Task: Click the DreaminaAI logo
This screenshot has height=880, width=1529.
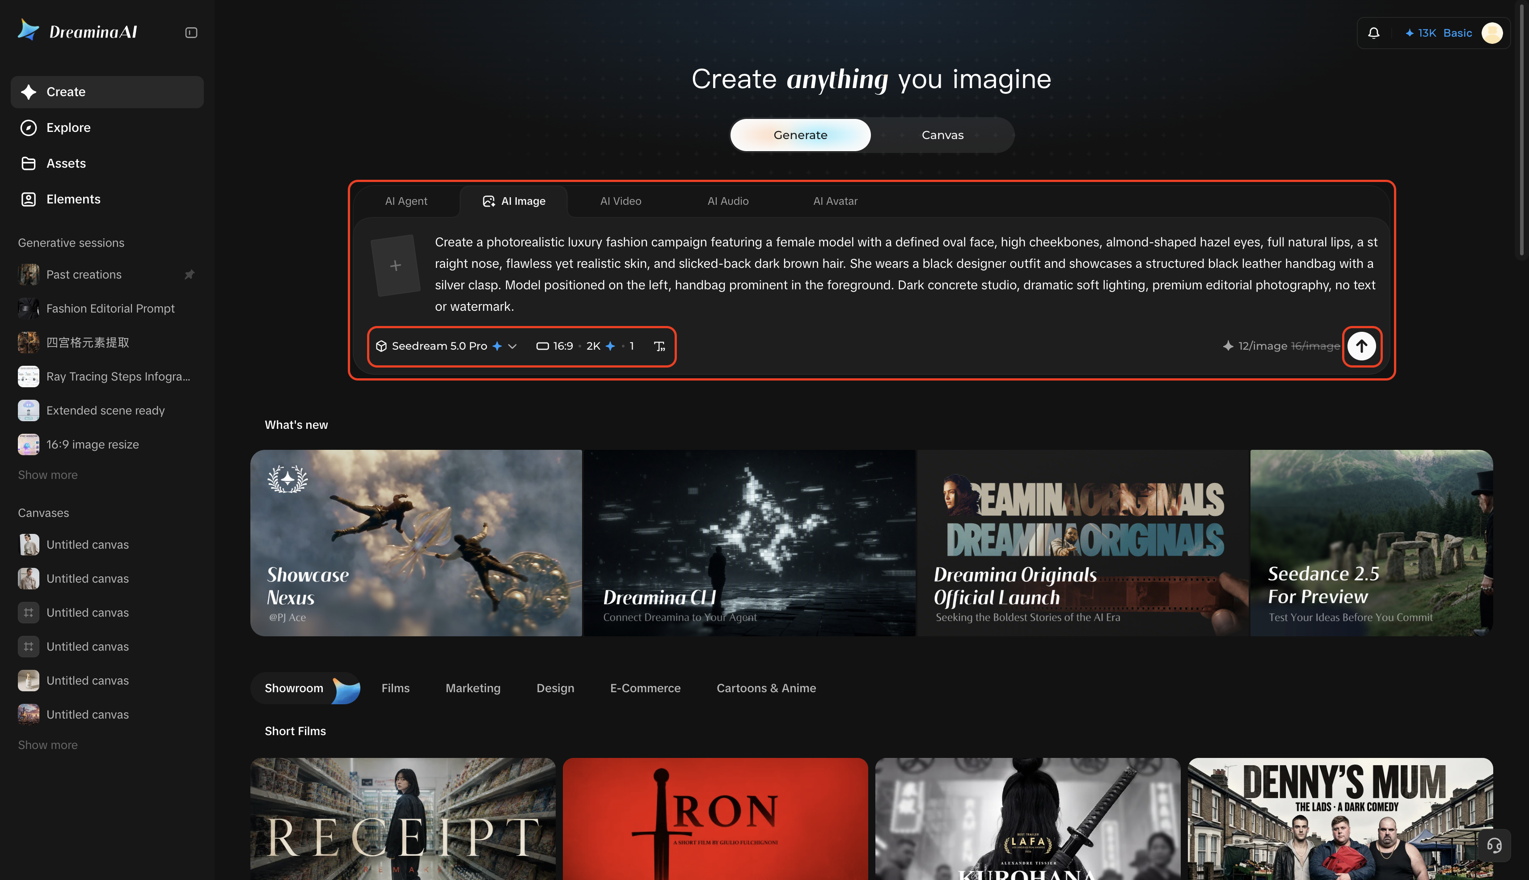Action: tap(77, 31)
